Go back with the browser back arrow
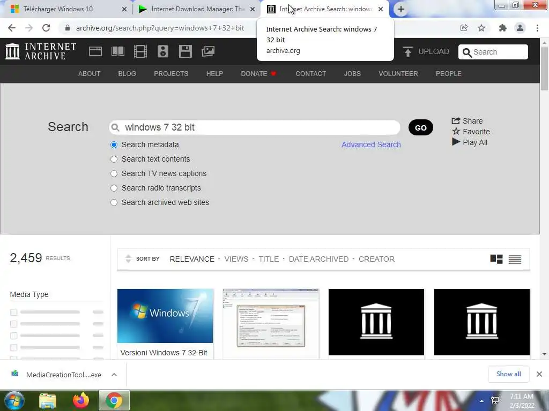Viewport: 549px width, 411px height. point(12,28)
